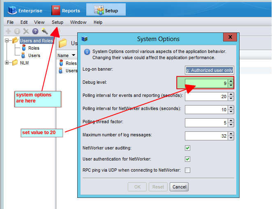The width and height of the screenshot is (272, 209).
Task: Click the properties info toolbar icon
Action: [x=17, y=31]
